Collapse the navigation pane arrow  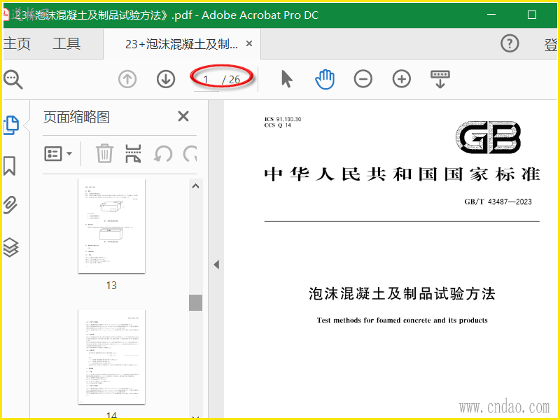(216, 265)
